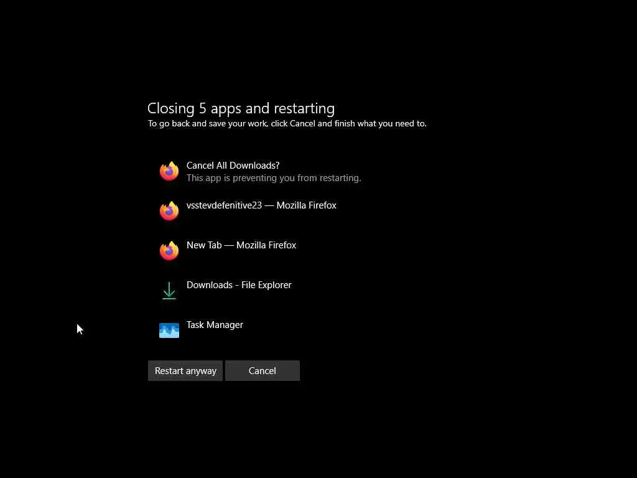Select Firefox icon beside Cancel All Downloads
This screenshot has width=637, height=478.
(x=169, y=171)
